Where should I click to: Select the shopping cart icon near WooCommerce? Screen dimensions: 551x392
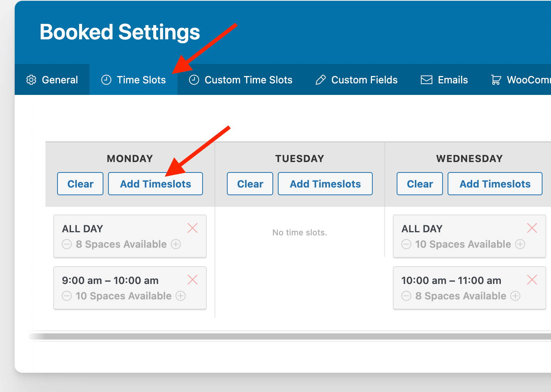(x=496, y=80)
